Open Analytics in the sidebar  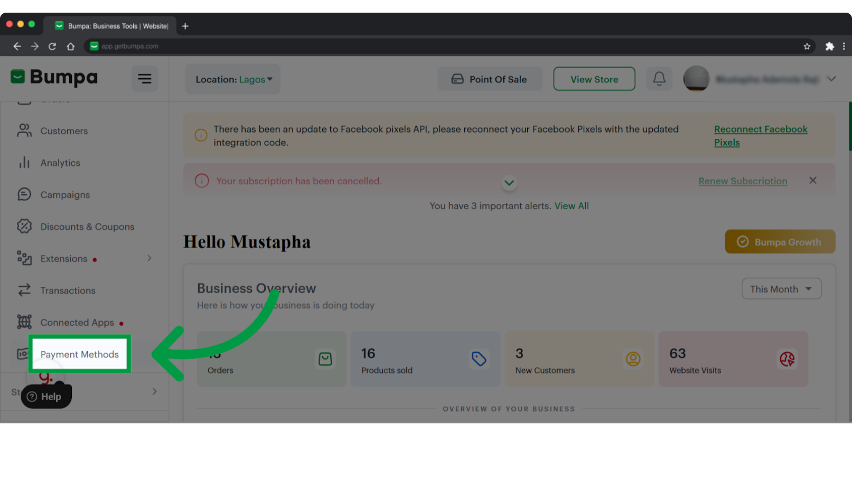tap(60, 163)
